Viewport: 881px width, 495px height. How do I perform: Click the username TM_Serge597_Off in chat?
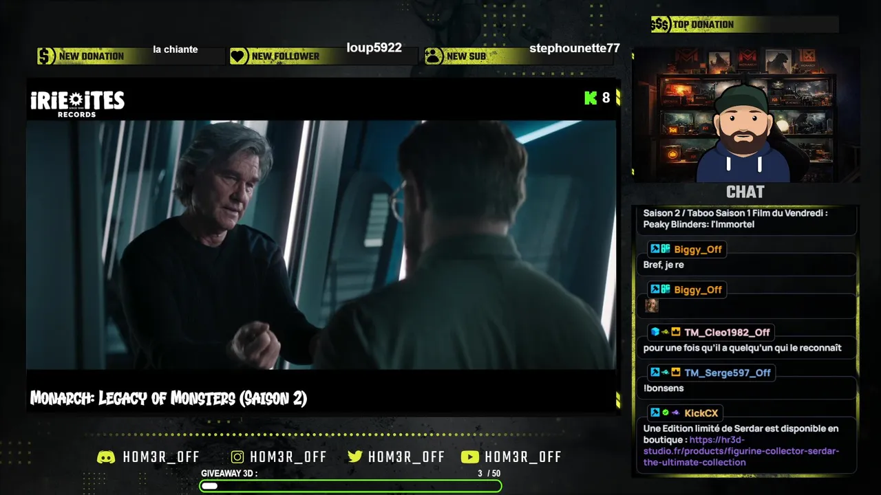point(728,373)
